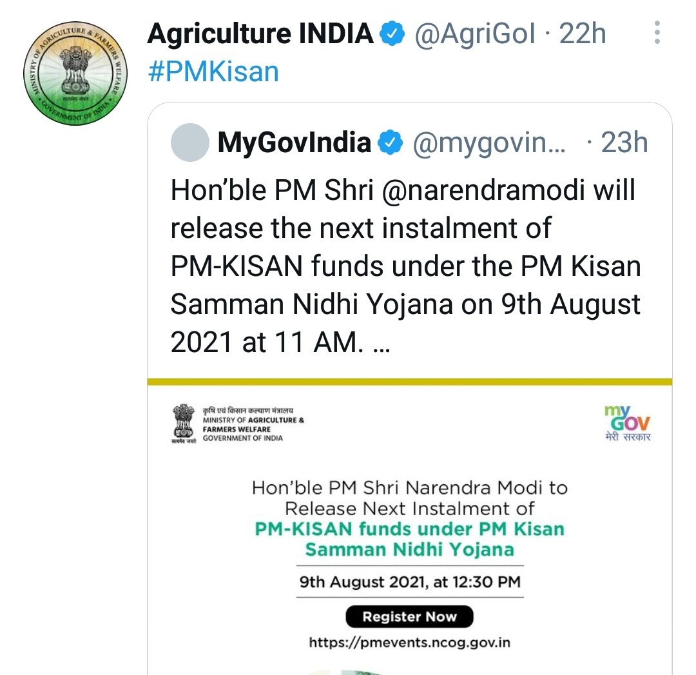The image size is (696, 675).
Task: Click the green PM-KISAN funds headline
Action: coord(410,539)
